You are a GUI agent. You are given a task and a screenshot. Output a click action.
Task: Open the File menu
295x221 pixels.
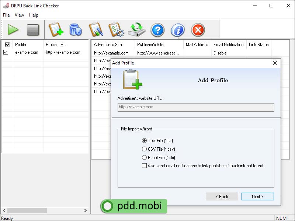coord(6,15)
